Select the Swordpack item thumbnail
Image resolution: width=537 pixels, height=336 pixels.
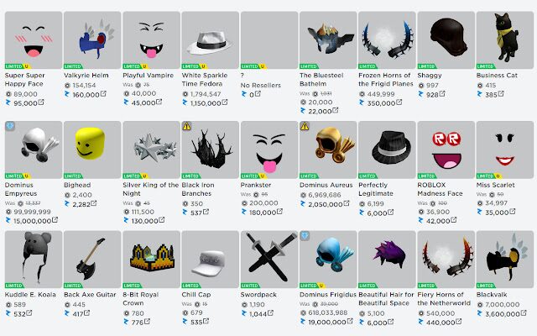coord(269,260)
